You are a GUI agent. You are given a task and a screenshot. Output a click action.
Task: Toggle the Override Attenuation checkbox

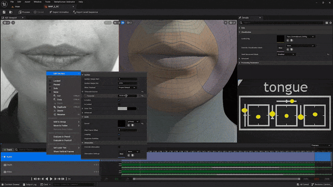tap(119, 147)
